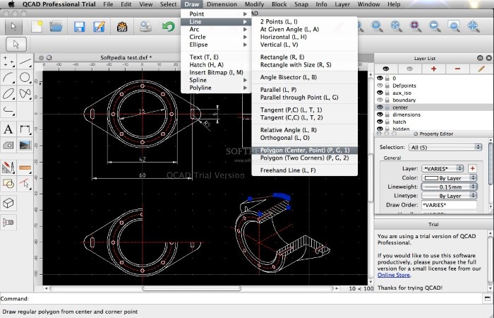Open the Color 'By Layer' dropdown

pyautogui.click(x=450, y=178)
